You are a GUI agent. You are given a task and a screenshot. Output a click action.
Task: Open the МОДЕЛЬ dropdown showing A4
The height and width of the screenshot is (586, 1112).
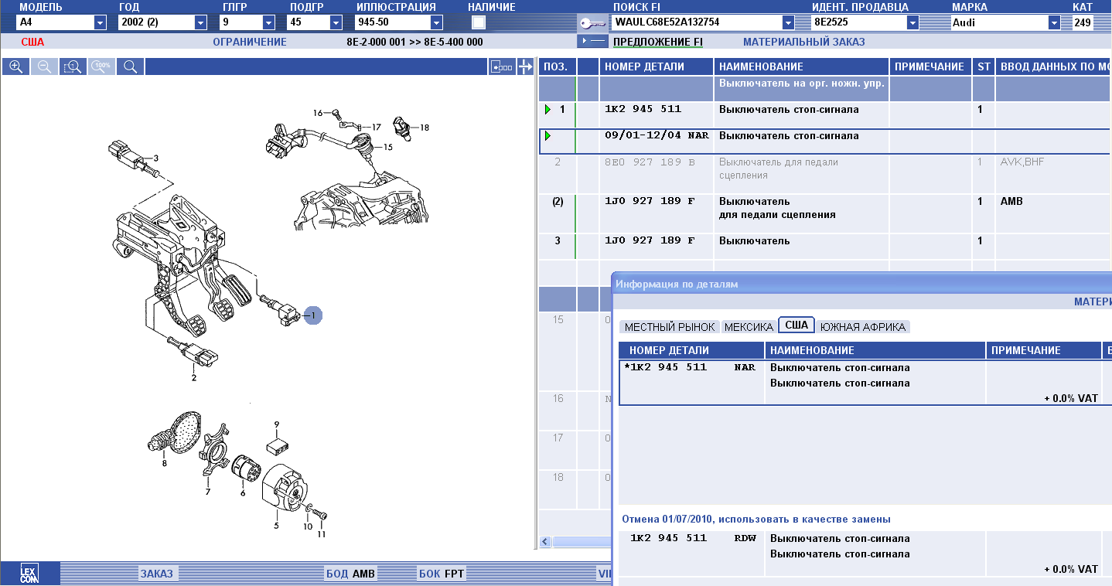tap(100, 23)
